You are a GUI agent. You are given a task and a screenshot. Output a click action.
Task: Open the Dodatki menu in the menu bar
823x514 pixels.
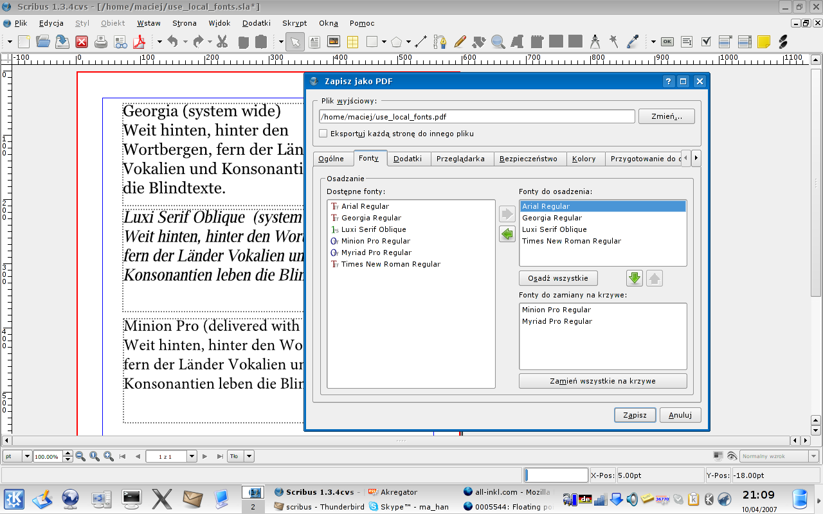coord(257,23)
